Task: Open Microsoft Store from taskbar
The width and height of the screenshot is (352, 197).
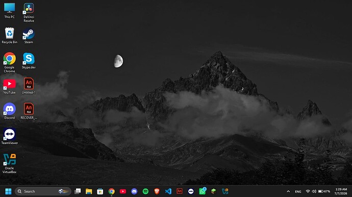Action: coord(100,191)
